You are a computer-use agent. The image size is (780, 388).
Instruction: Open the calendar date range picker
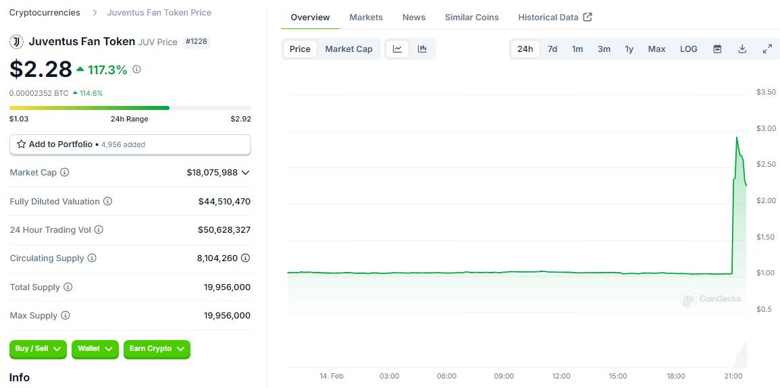717,49
